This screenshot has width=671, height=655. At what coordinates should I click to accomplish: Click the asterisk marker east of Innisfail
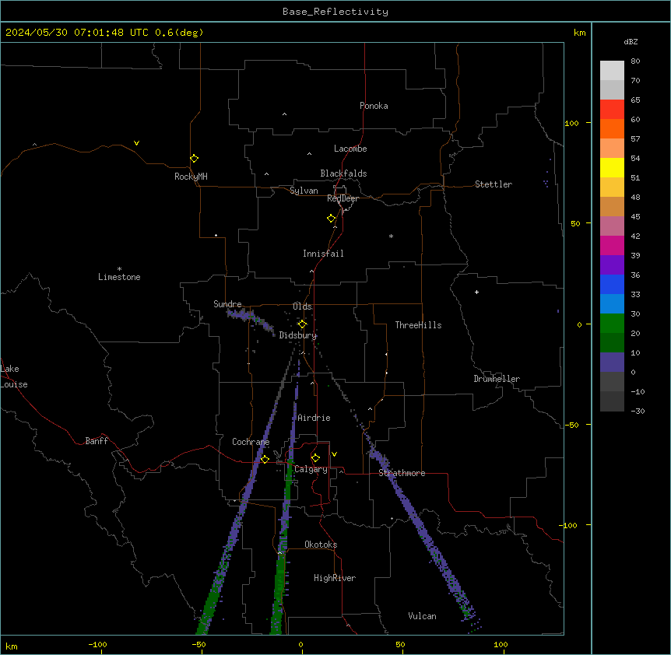[x=391, y=236]
